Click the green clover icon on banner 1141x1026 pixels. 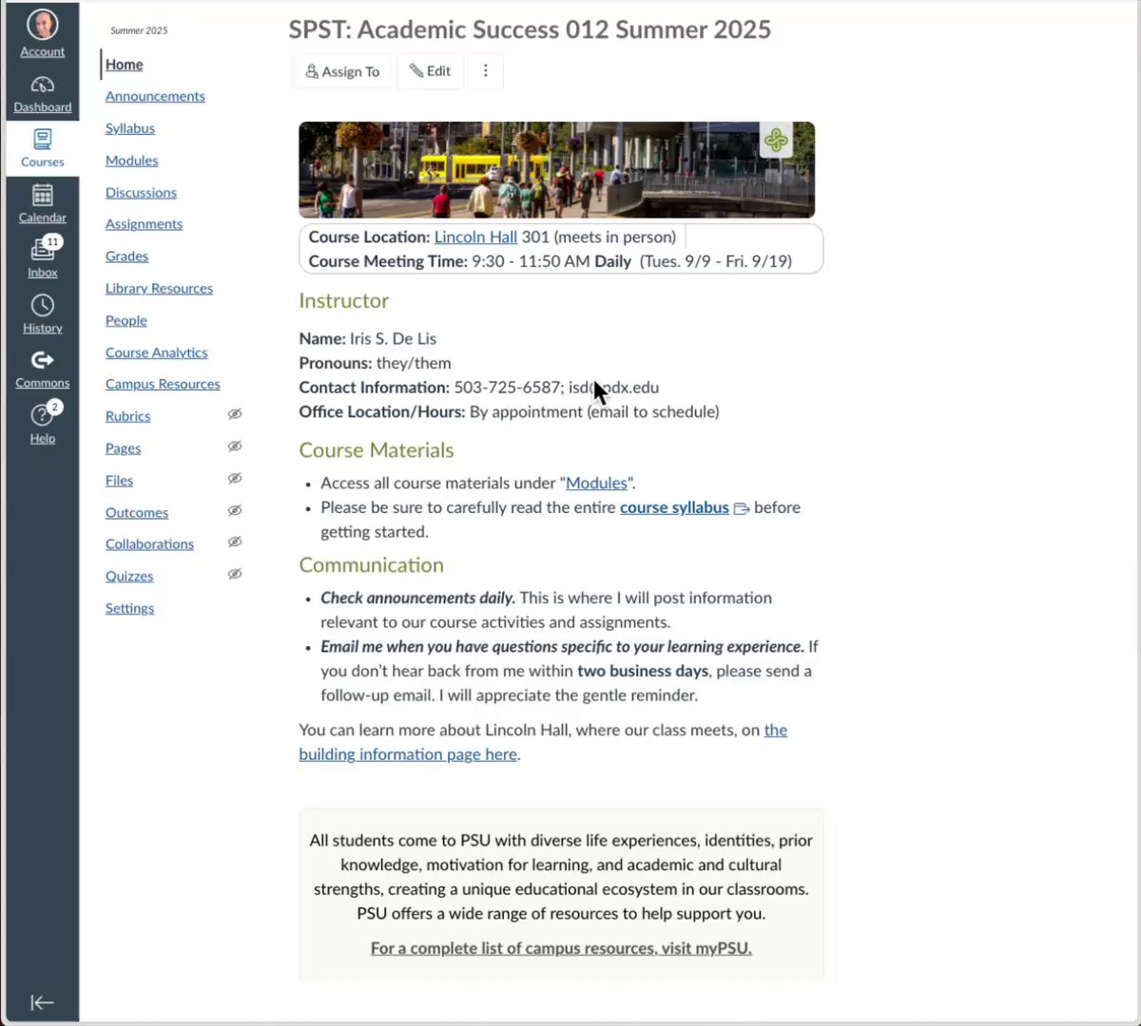776,142
